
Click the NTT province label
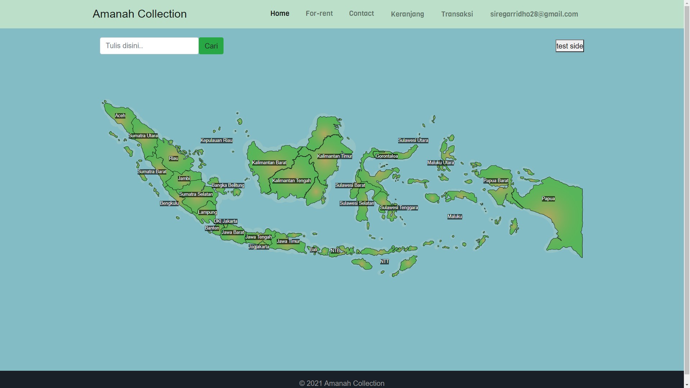(384, 262)
